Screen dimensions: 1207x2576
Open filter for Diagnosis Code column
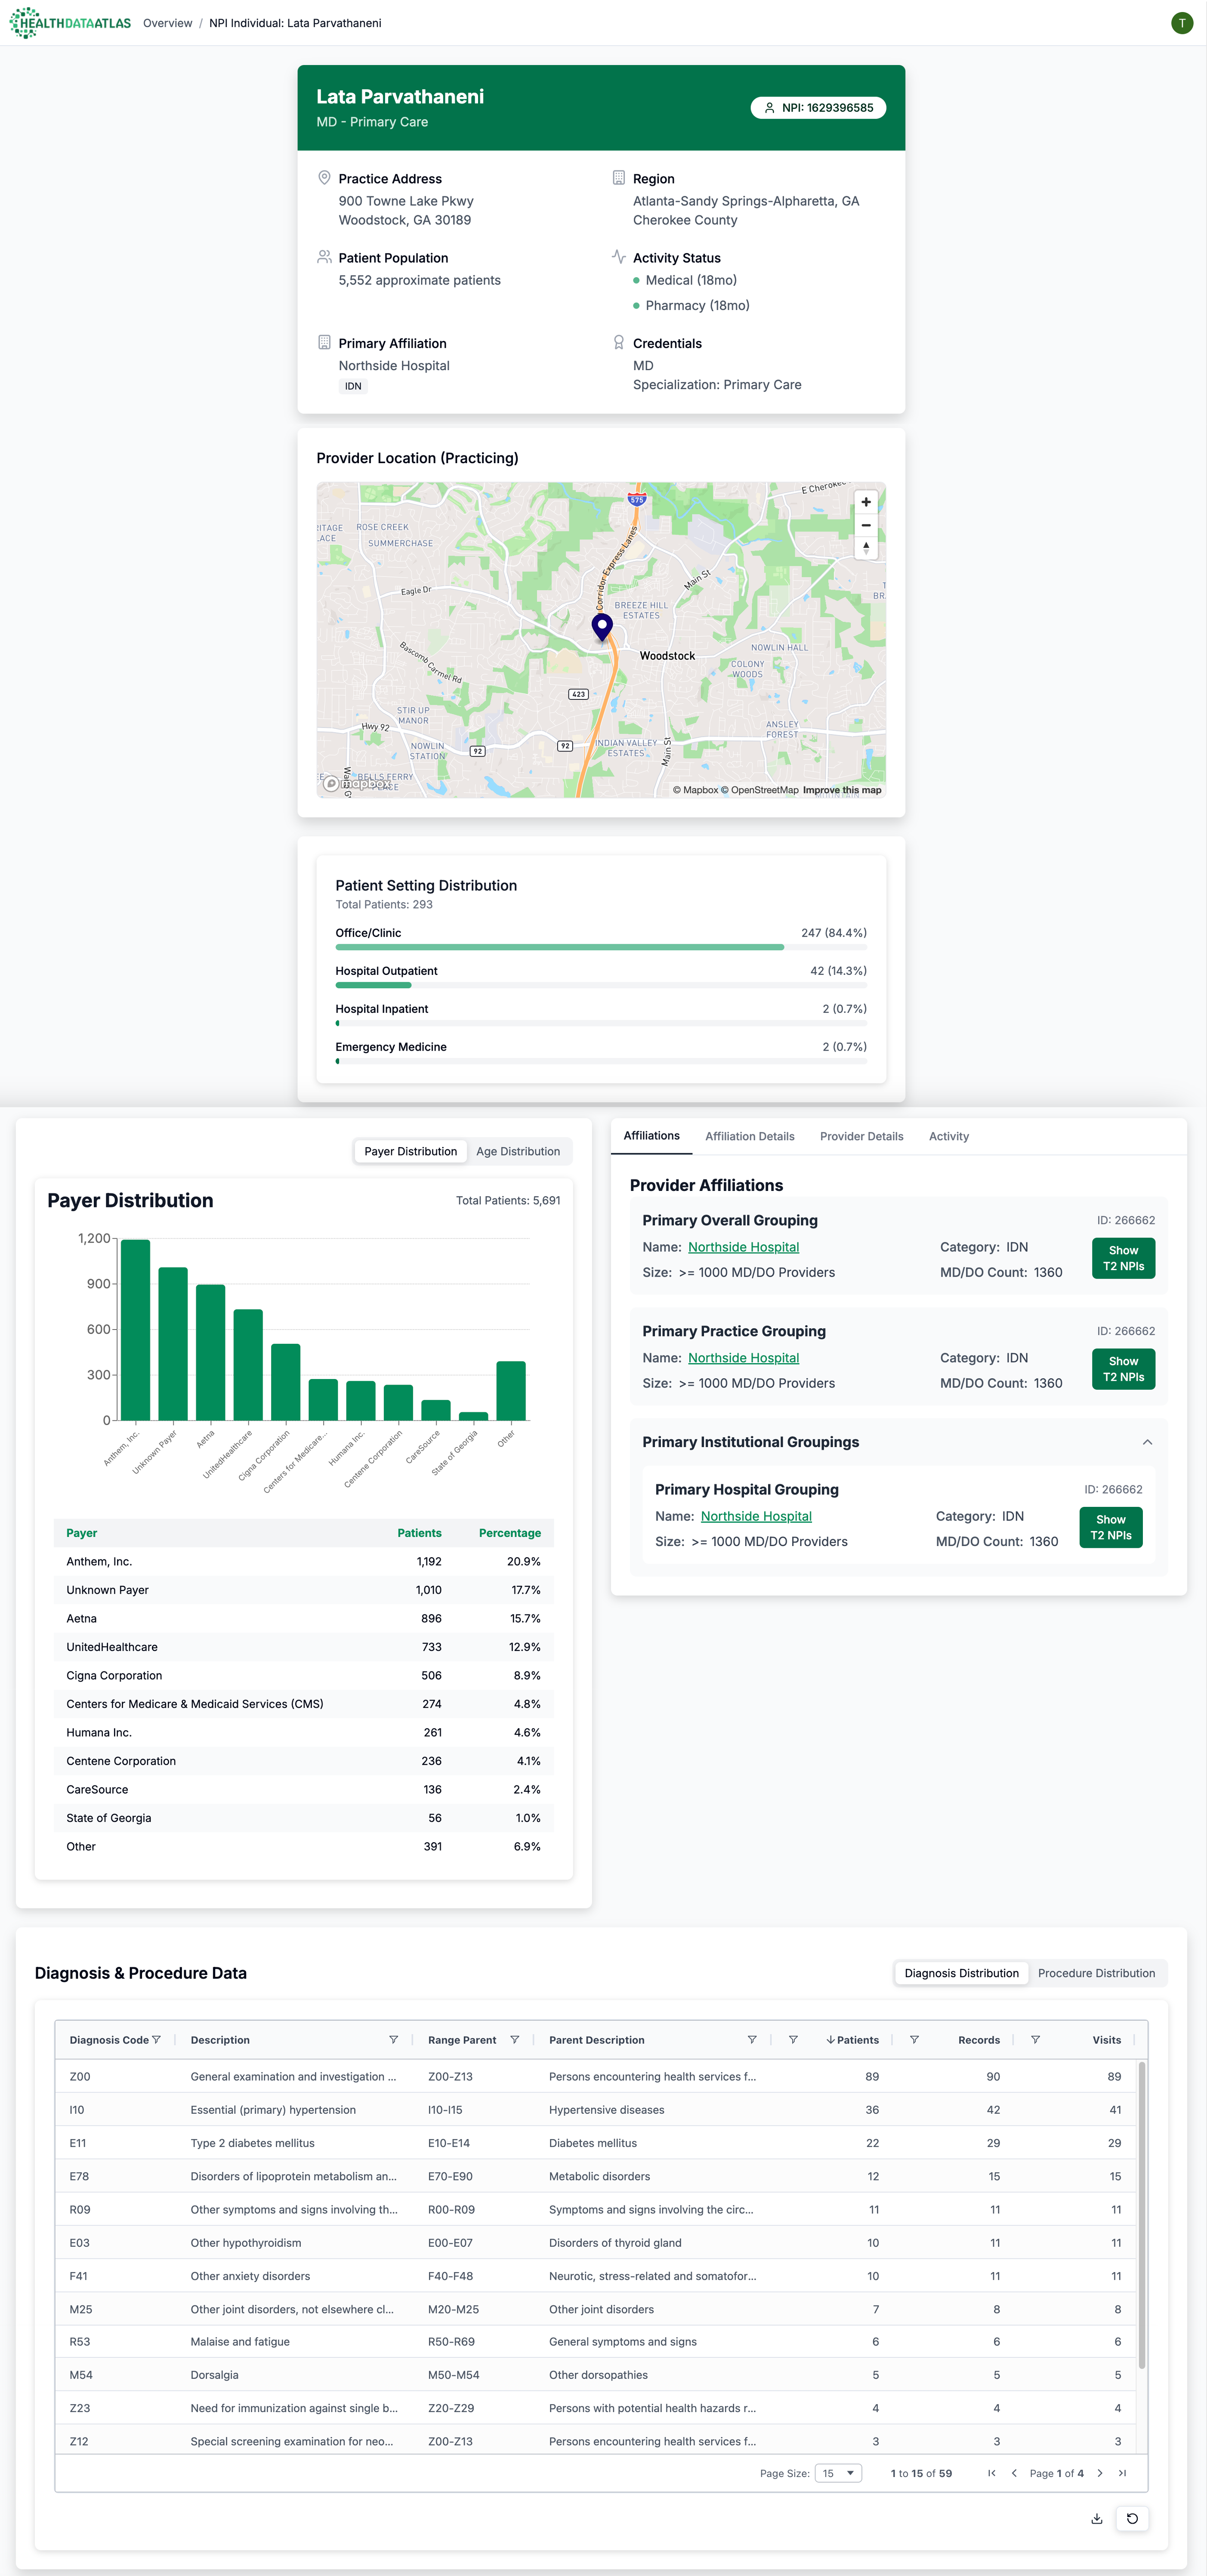tap(156, 2040)
